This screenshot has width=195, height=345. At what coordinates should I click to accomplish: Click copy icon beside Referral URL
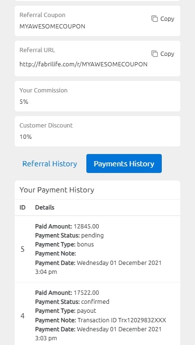155,54
